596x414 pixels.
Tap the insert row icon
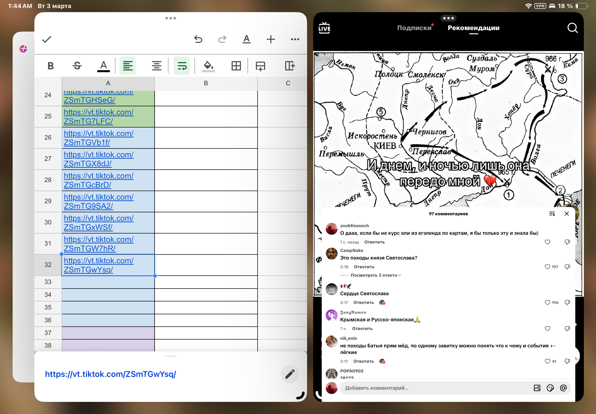pos(260,66)
